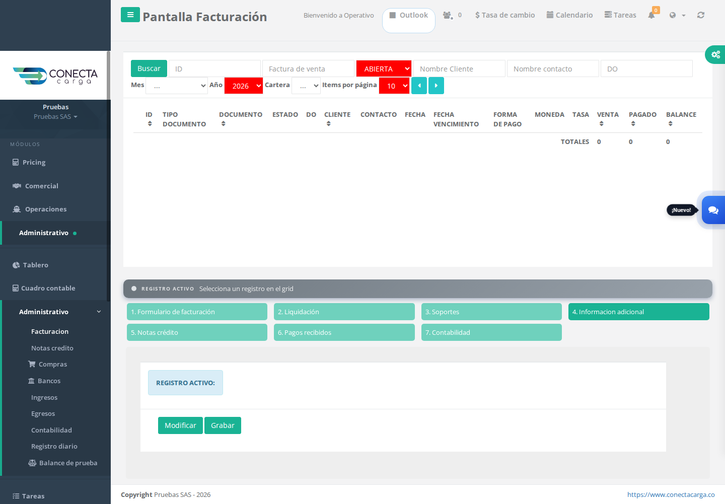Click the Buscar button
This screenshot has width=725, height=504.
149,68
